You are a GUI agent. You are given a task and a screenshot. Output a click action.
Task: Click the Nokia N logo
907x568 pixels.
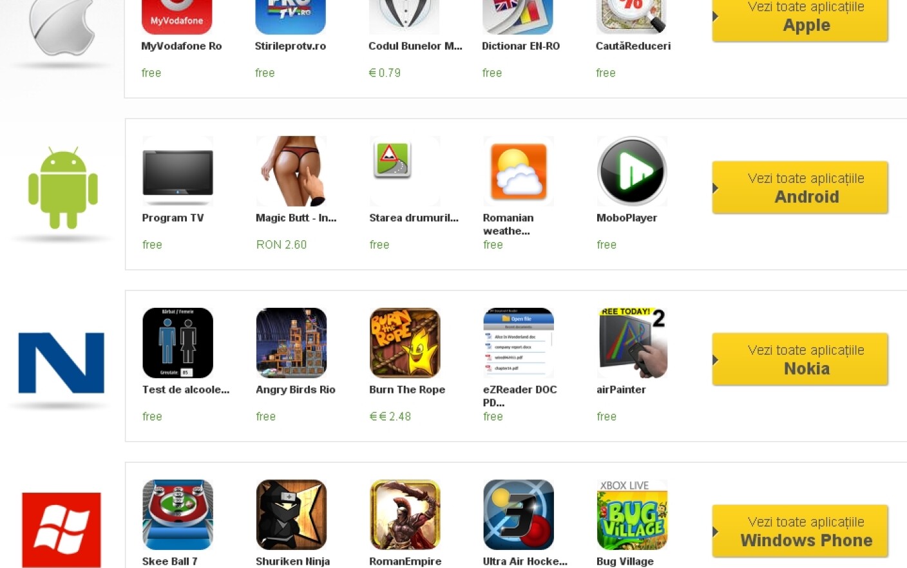tap(61, 363)
